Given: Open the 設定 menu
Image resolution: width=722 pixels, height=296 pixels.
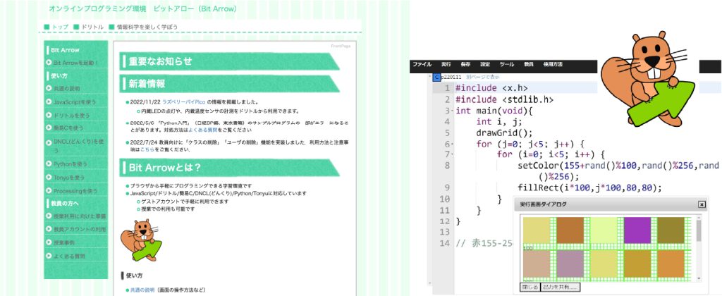Looking at the screenshot, I should [x=485, y=64].
